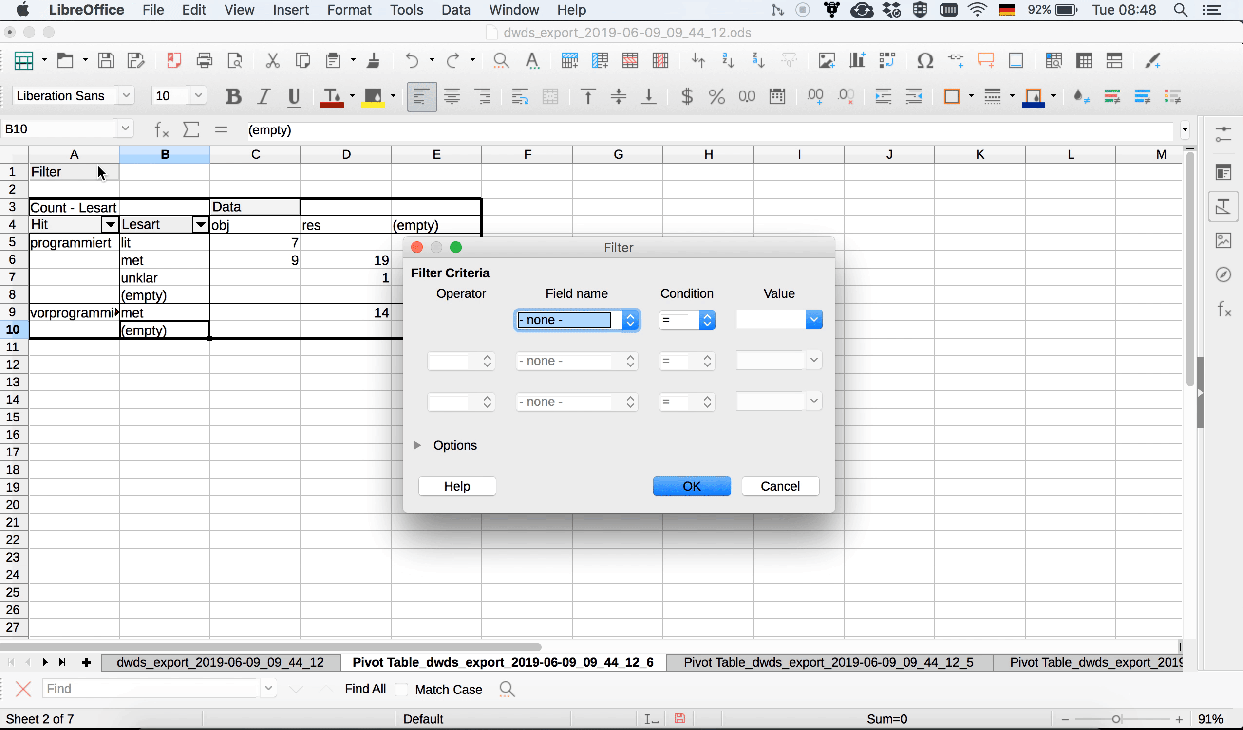Open the Field name dropdown in Filter
Image resolution: width=1243 pixels, height=730 pixels.
630,320
